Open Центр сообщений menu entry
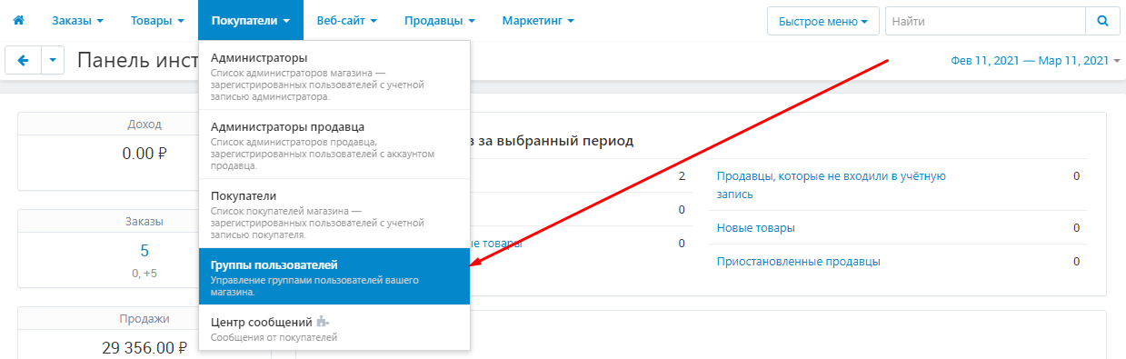The image size is (1126, 359). [x=334, y=328]
